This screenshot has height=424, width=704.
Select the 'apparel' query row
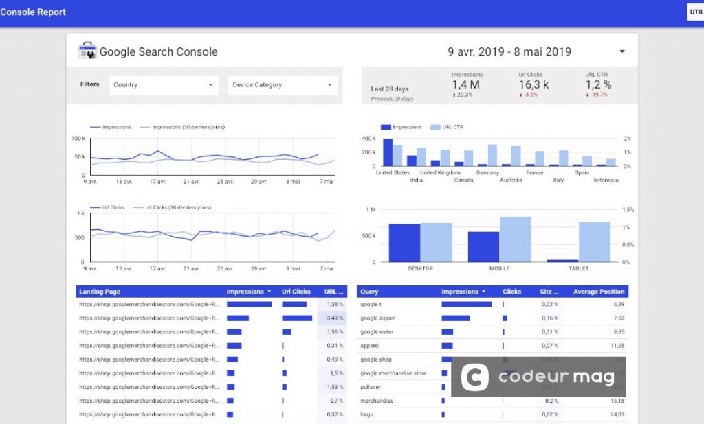(492, 346)
